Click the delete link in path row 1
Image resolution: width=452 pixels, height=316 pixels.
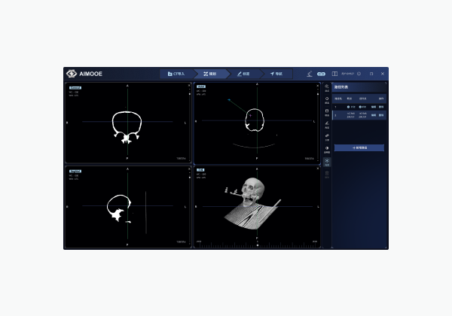point(381,107)
